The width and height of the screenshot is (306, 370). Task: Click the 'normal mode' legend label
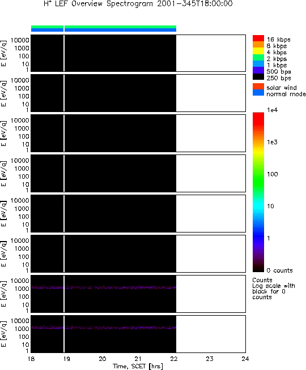(x=286, y=94)
